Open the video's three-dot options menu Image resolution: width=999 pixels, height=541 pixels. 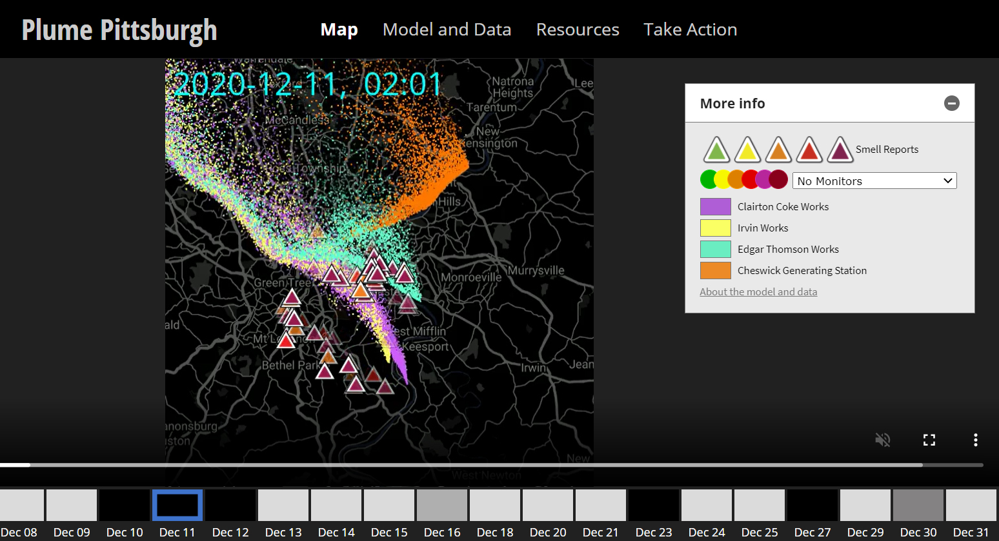click(975, 440)
